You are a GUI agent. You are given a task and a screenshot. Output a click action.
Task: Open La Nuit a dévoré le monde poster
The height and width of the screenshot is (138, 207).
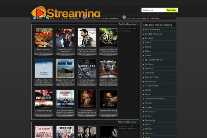pos(44,68)
